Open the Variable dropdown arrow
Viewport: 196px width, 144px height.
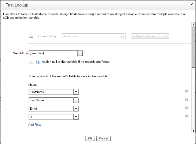(x=80, y=53)
